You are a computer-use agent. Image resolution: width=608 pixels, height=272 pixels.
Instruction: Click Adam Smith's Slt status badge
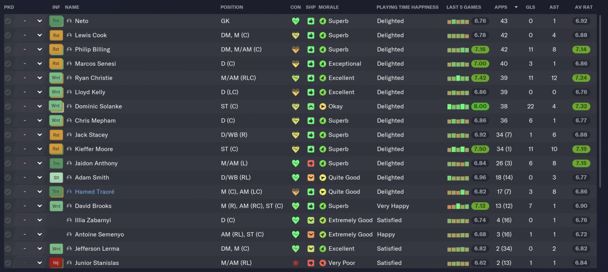point(56,178)
